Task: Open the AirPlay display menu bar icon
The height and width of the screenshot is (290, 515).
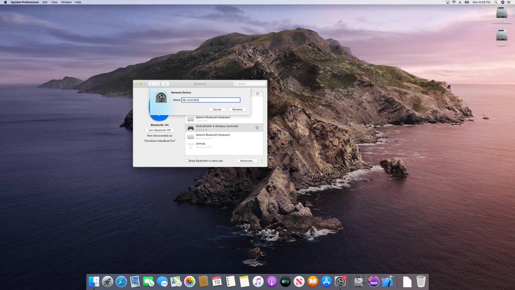Action: (x=448, y=2)
